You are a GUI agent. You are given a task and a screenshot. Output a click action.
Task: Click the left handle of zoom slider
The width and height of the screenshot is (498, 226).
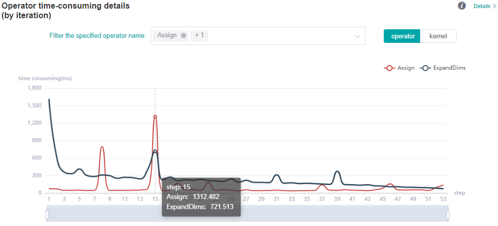tap(47, 215)
